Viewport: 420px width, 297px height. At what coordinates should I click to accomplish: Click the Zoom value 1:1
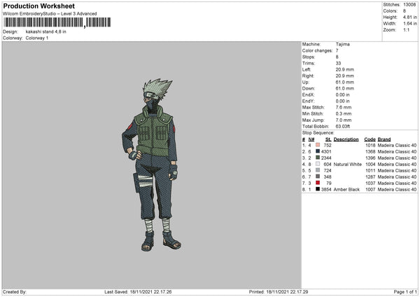(406, 29)
